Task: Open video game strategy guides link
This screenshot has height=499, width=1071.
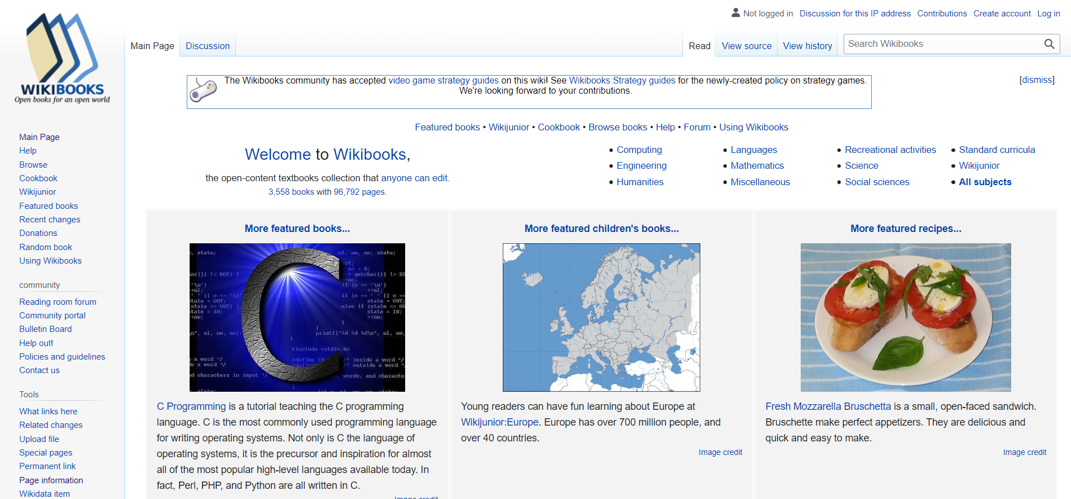Action: (x=444, y=81)
